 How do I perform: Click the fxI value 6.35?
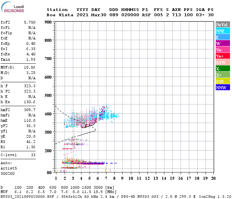tap(31, 49)
